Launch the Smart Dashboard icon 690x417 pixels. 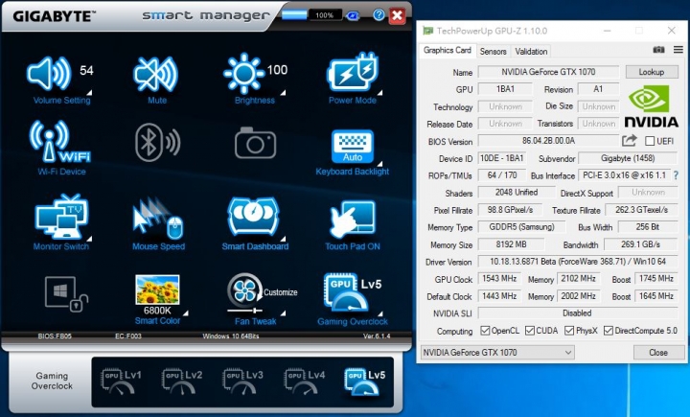pos(253,216)
